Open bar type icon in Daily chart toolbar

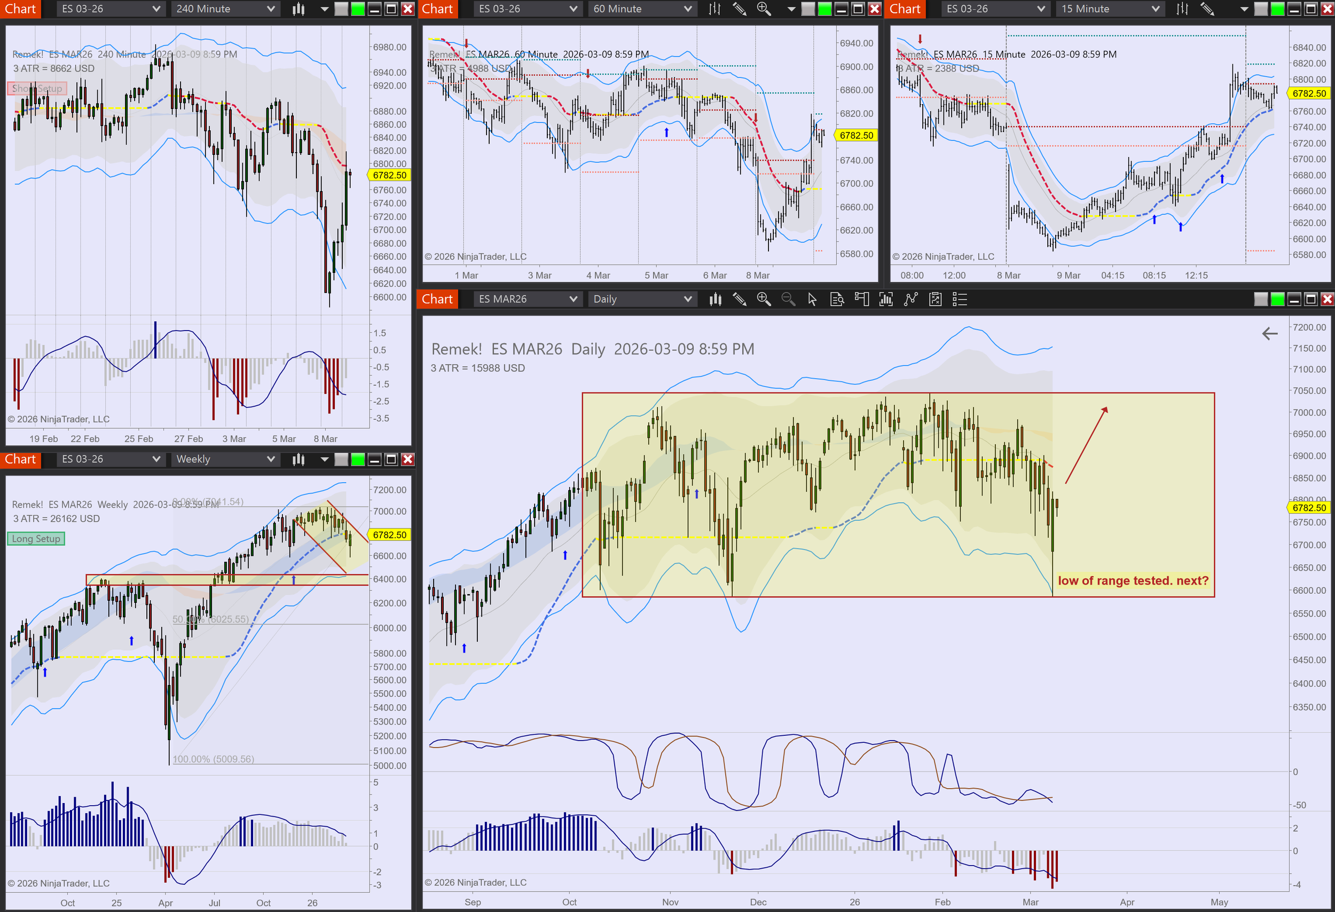click(x=715, y=299)
